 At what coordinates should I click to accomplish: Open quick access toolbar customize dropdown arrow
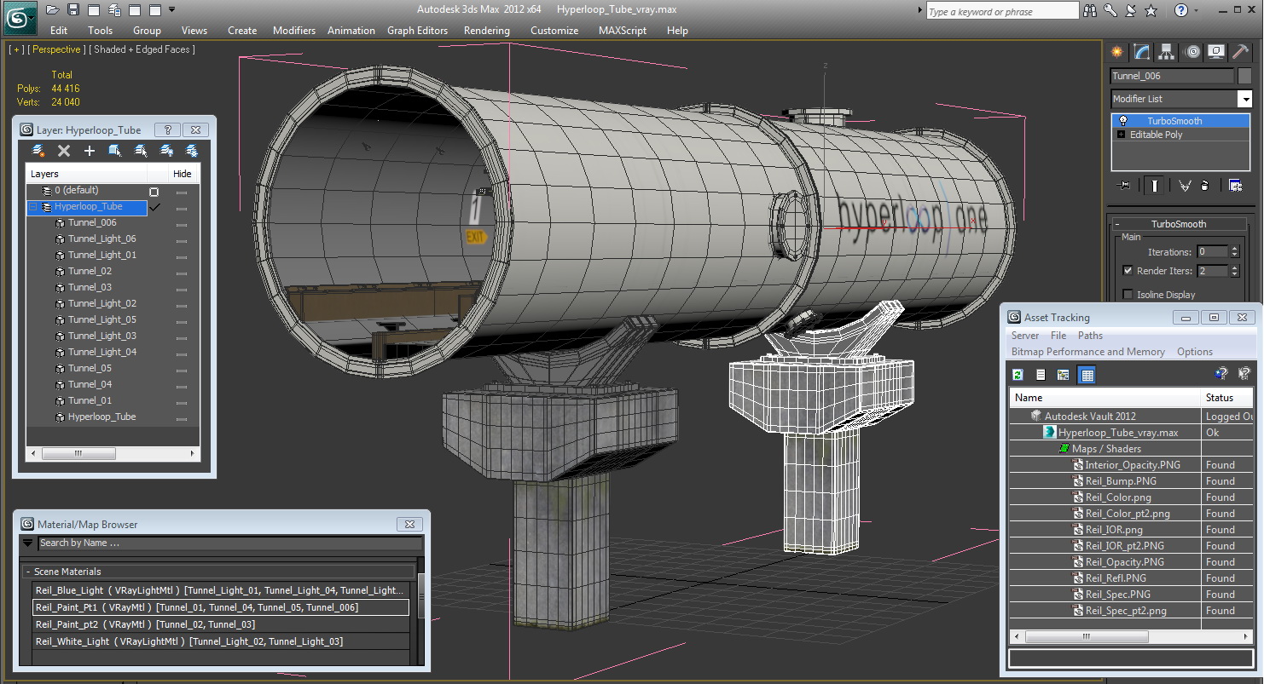click(172, 10)
